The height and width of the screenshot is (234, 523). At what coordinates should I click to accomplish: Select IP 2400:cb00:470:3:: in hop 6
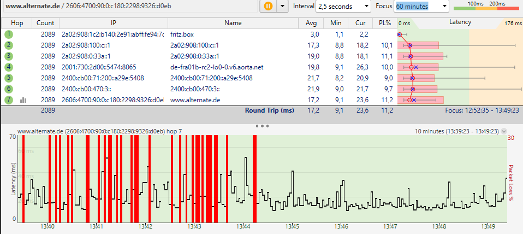[86, 89]
